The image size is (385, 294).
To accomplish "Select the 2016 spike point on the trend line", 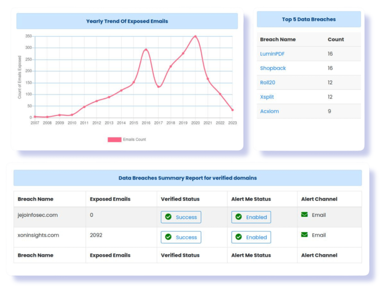I will click(146, 49).
